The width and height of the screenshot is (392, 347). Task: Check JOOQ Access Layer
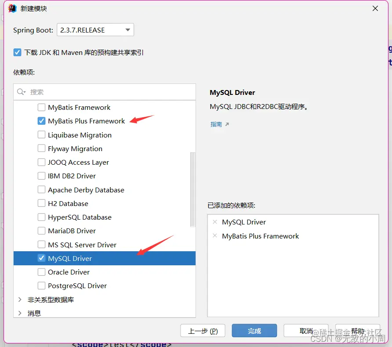tap(41, 162)
